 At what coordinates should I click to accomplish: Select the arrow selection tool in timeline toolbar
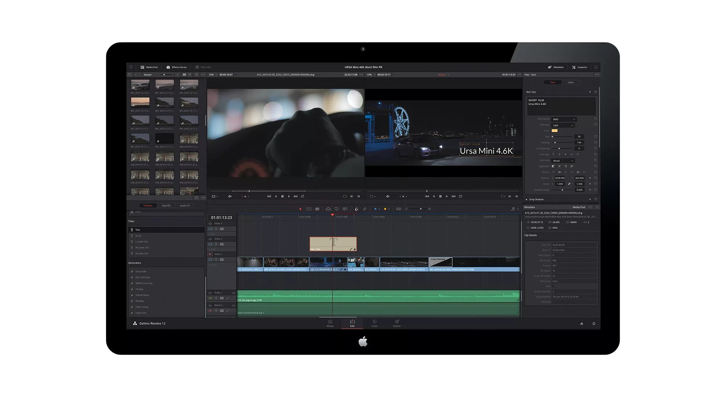click(300, 209)
